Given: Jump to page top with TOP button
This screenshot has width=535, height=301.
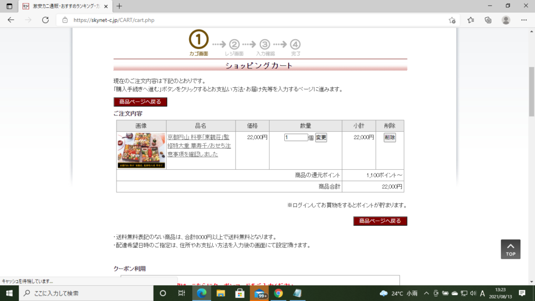Looking at the screenshot, I should tap(510, 249).
